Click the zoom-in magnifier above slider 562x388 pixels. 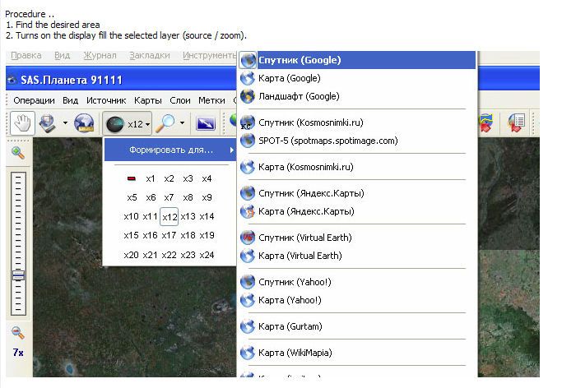[x=17, y=153]
